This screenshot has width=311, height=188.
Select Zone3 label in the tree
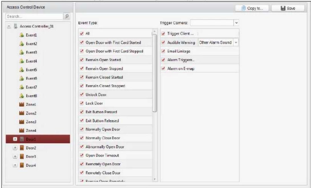point(31,122)
